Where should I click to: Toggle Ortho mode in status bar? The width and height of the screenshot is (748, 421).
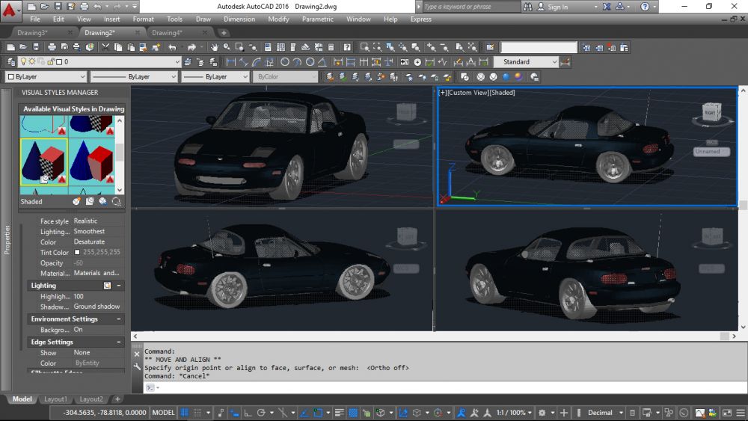(x=248, y=413)
